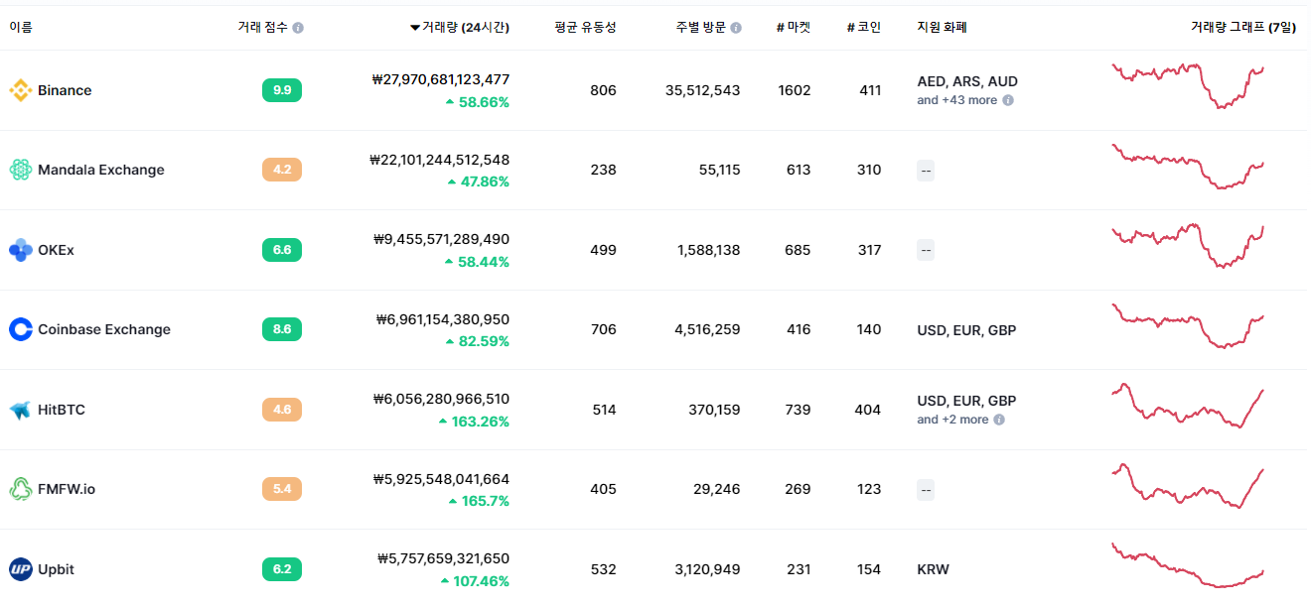Open the Mandala Exchange logo

point(21,171)
